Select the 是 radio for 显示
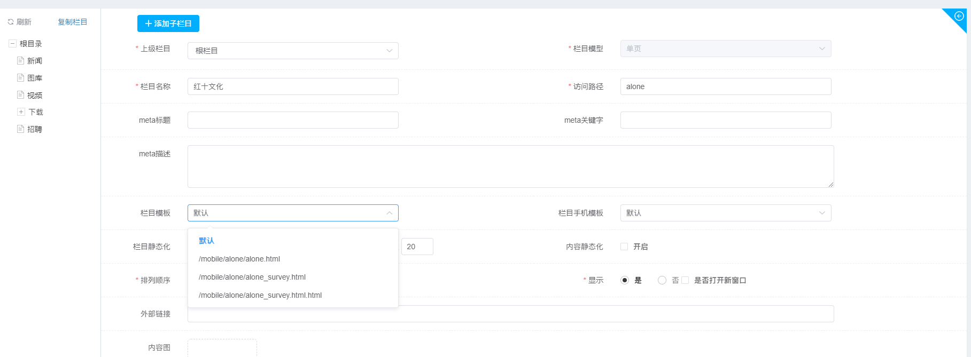971x357 pixels. (x=625, y=280)
